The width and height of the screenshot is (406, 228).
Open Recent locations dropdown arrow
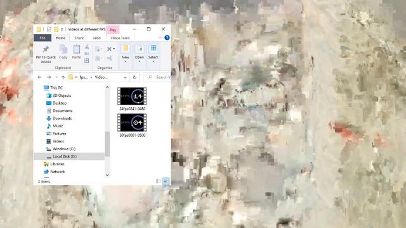click(56, 77)
